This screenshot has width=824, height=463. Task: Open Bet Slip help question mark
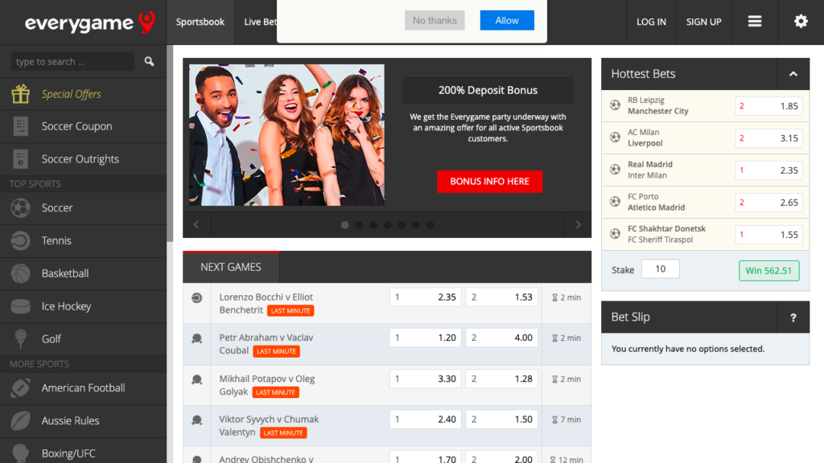(x=793, y=317)
